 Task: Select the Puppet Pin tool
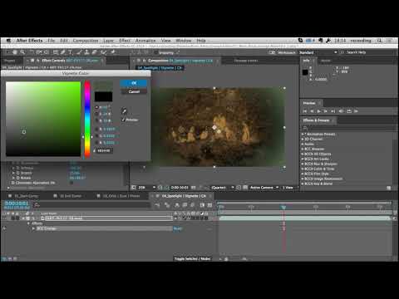coord(113,52)
